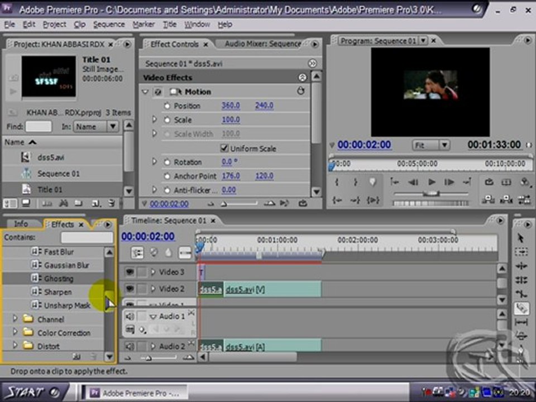The width and height of the screenshot is (536, 402).
Task: Expand the Color Correction folder
Action: click(15, 332)
